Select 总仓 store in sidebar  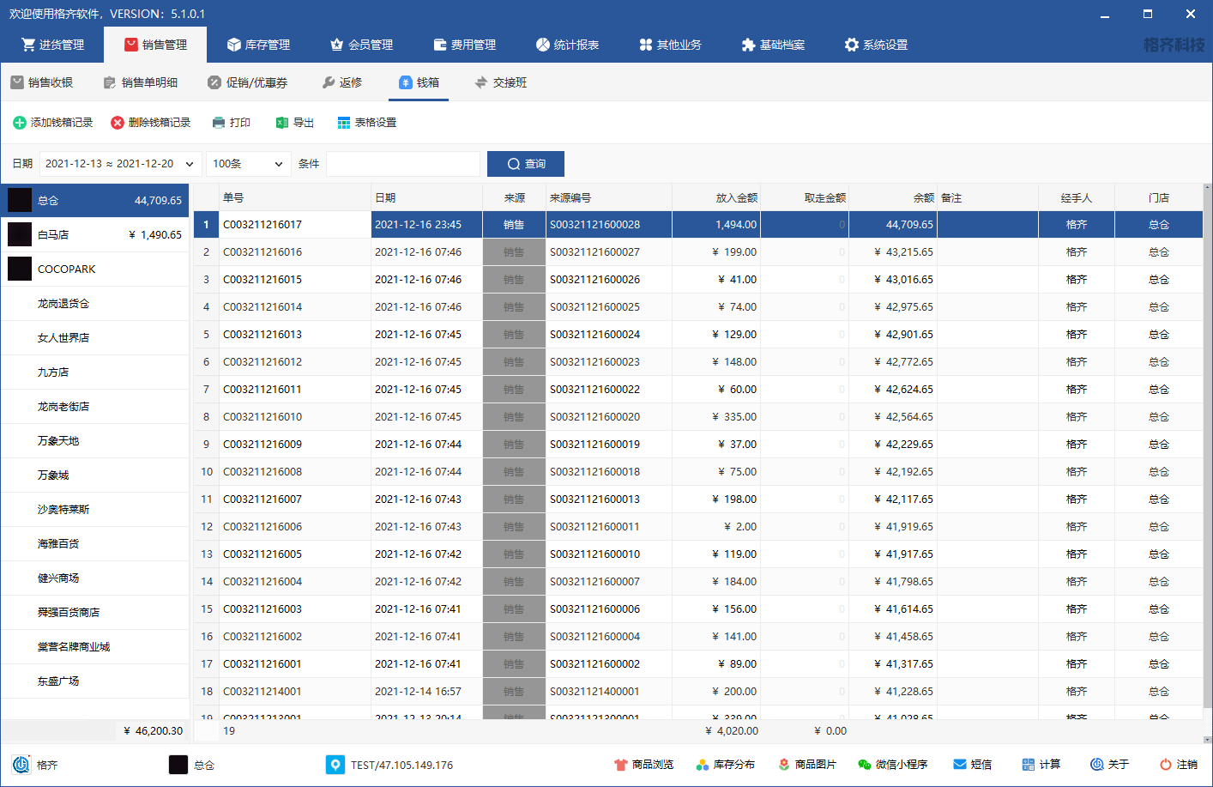coord(94,200)
